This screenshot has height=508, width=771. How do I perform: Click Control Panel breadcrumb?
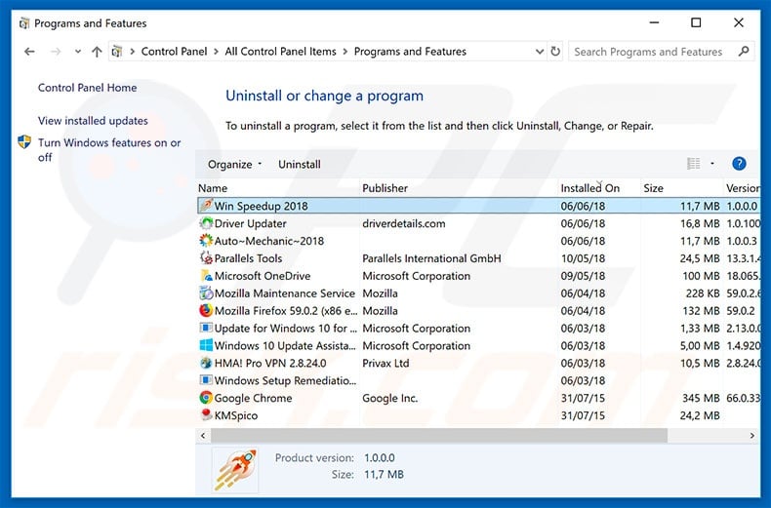[x=174, y=51]
